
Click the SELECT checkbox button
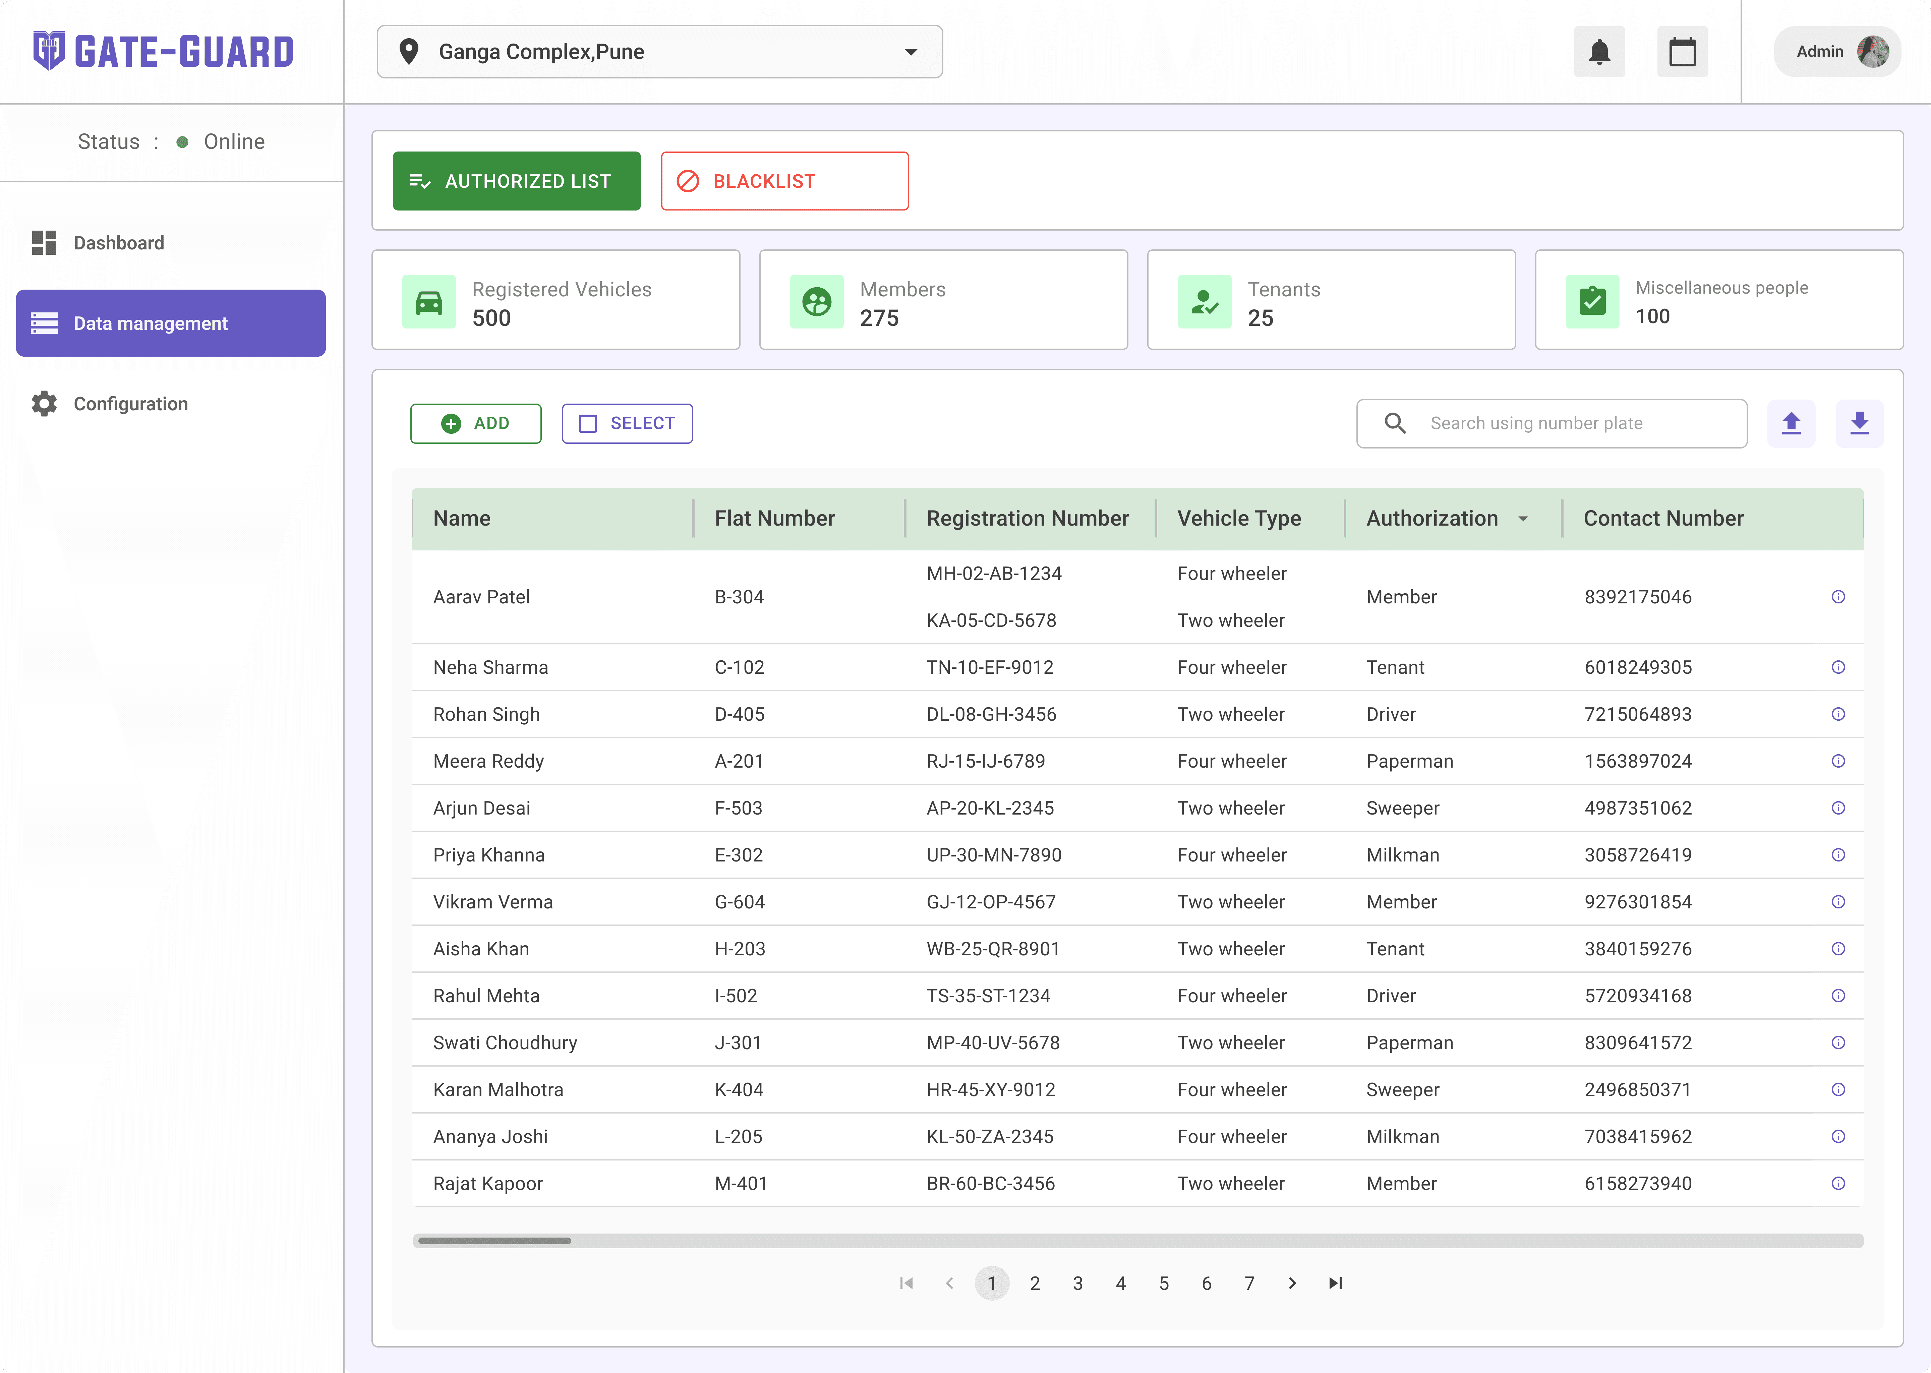pyautogui.click(x=627, y=424)
